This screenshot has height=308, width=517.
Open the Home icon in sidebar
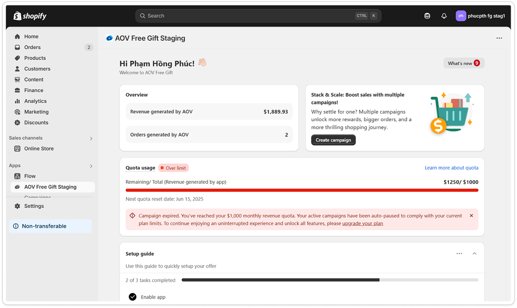[x=17, y=37]
